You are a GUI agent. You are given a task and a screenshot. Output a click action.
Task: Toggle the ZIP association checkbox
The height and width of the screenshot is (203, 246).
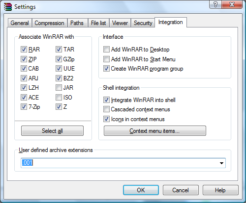[x=24, y=59]
